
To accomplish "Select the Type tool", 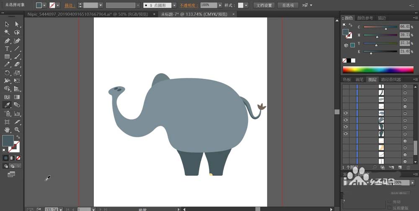I will click(x=7, y=48).
